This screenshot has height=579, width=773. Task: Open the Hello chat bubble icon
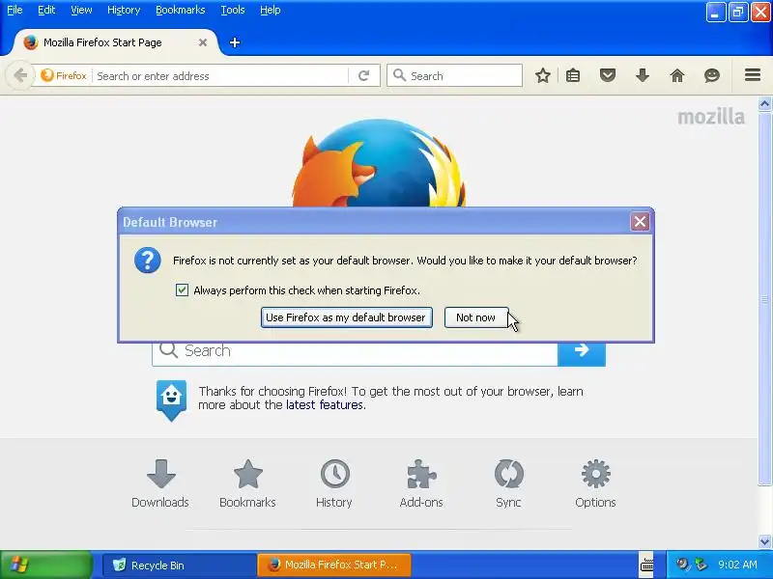pyautogui.click(x=712, y=75)
